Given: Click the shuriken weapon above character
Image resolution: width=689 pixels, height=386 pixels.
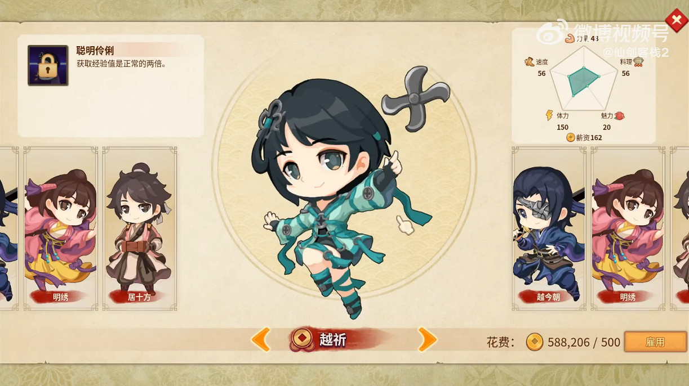Looking at the screenshot, I should tap(415, 98).
